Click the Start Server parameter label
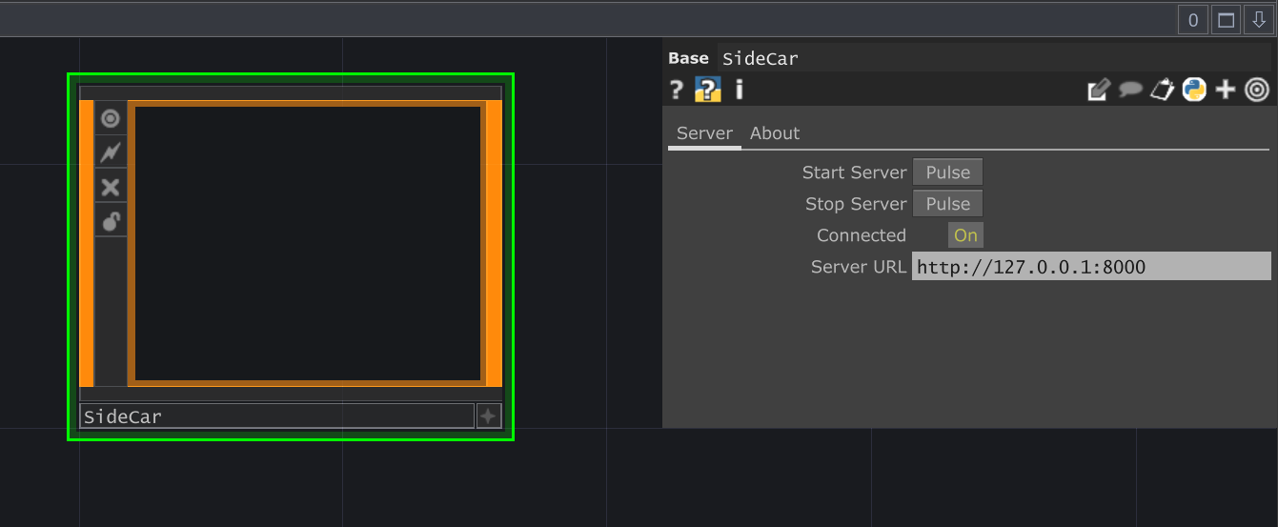This screenshot has width=1278, height=527. click(854, 172)
